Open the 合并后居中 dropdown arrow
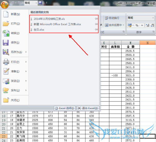Image resolution: width=156 pixels, height=142 pixels. pos(124,25)
